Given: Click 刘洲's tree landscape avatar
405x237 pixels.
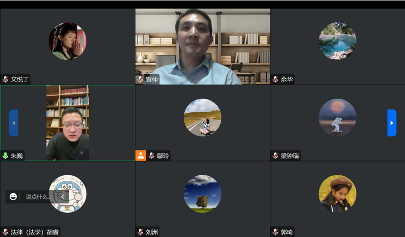Looking at the screenshot, I should click(x=202, y=193).
